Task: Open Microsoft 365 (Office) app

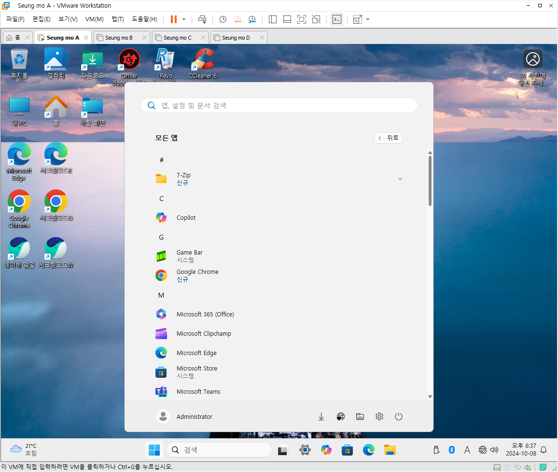Action: 279,314
